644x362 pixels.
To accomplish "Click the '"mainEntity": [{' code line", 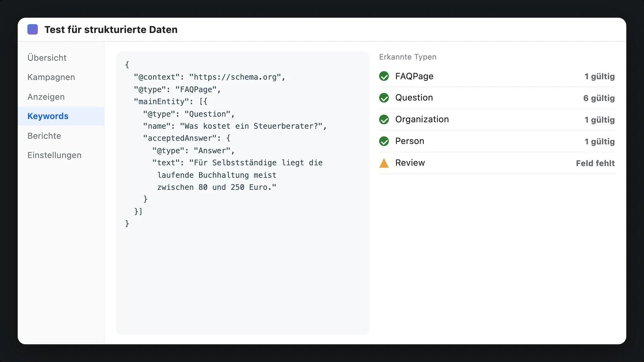I will coord(171,101).
